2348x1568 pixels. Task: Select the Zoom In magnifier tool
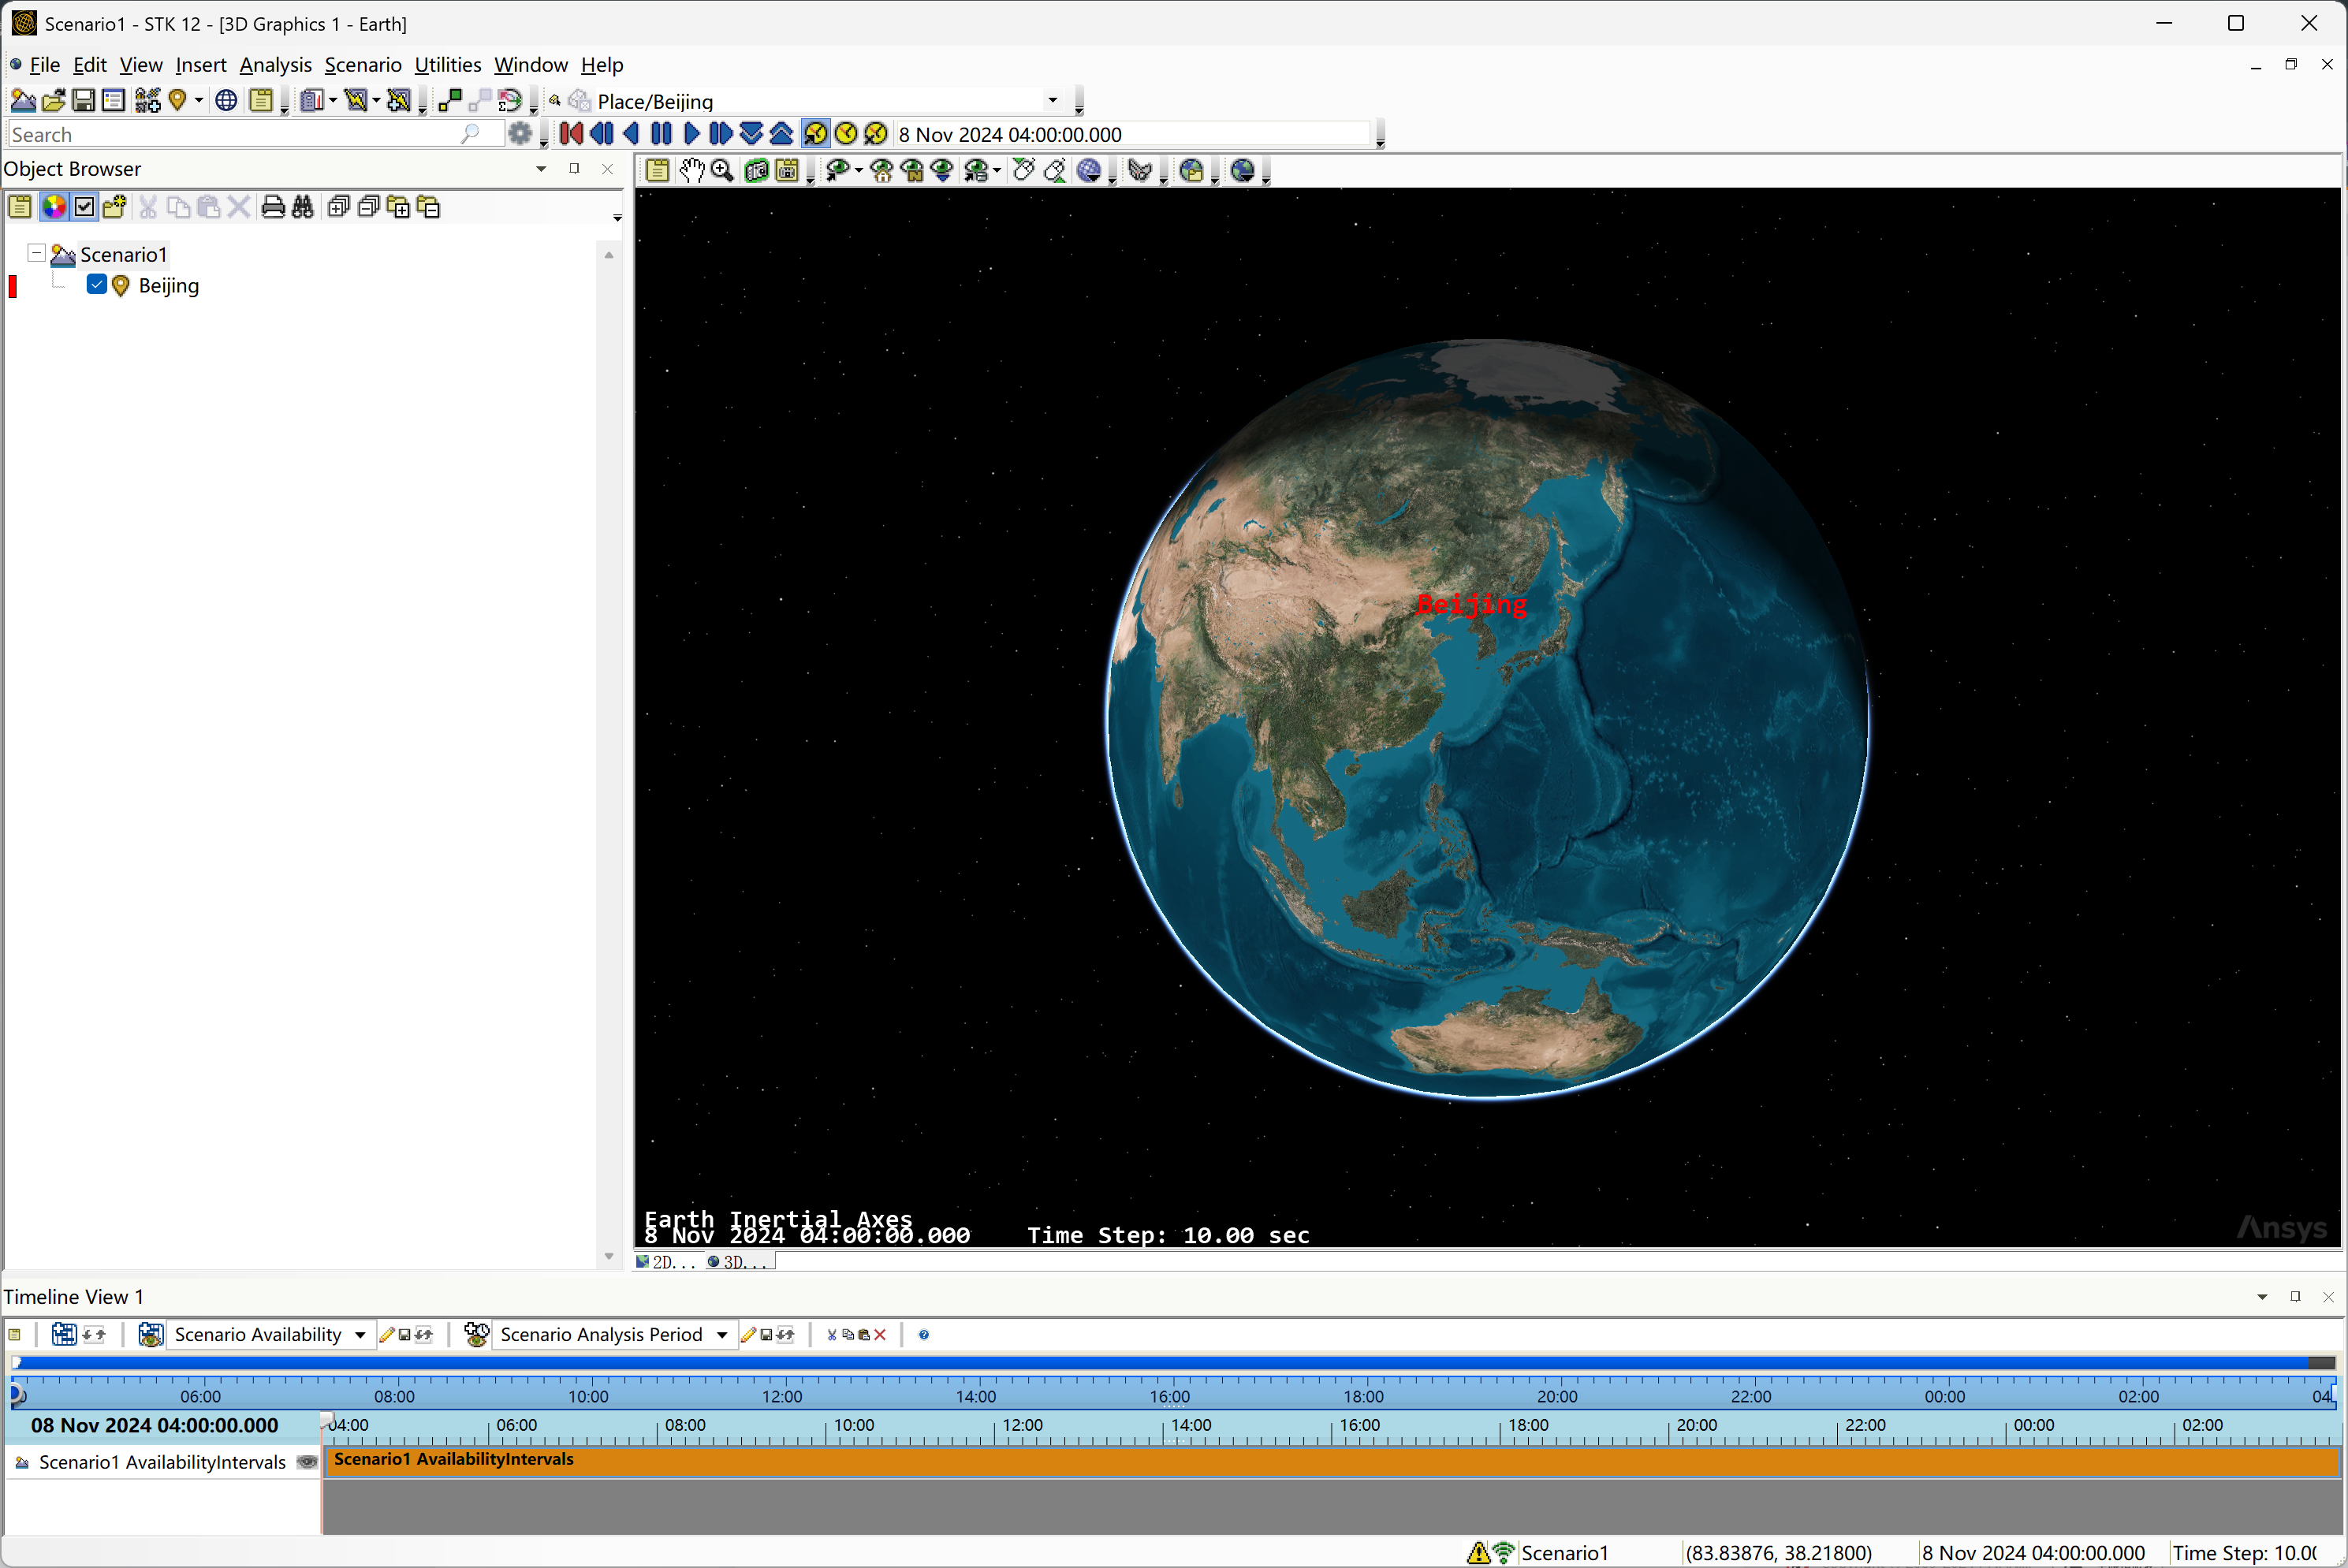pyautogui.click(x=722, y=171)
